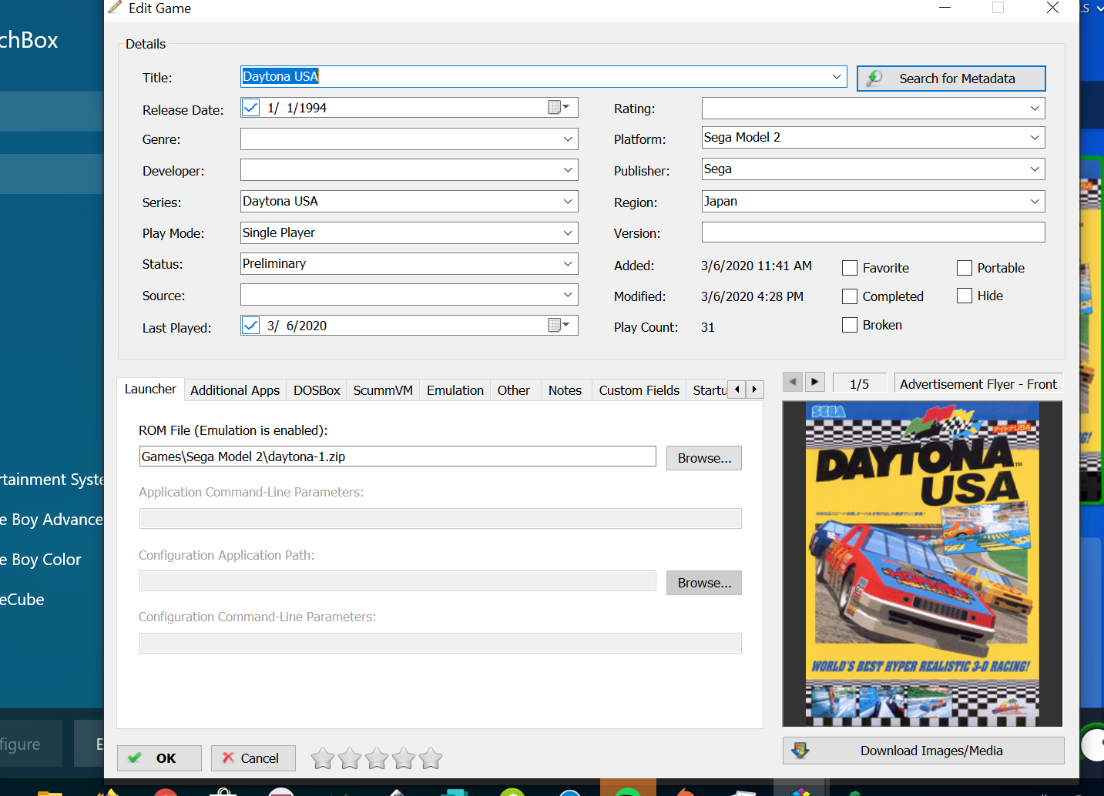Toggle the Last Played checkbox
Image resolution: width=1104 pixels, height=796 pixels.
pyautogui.click(x=251, y=326)
